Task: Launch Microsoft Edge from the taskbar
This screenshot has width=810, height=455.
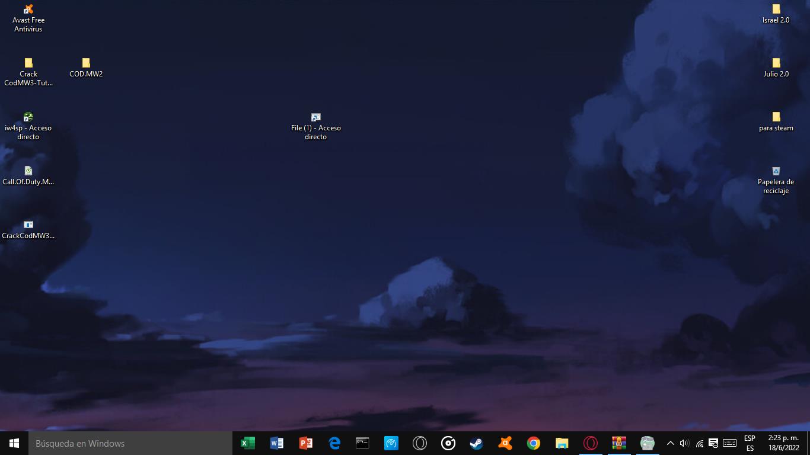Action: [x=334, y=443]
